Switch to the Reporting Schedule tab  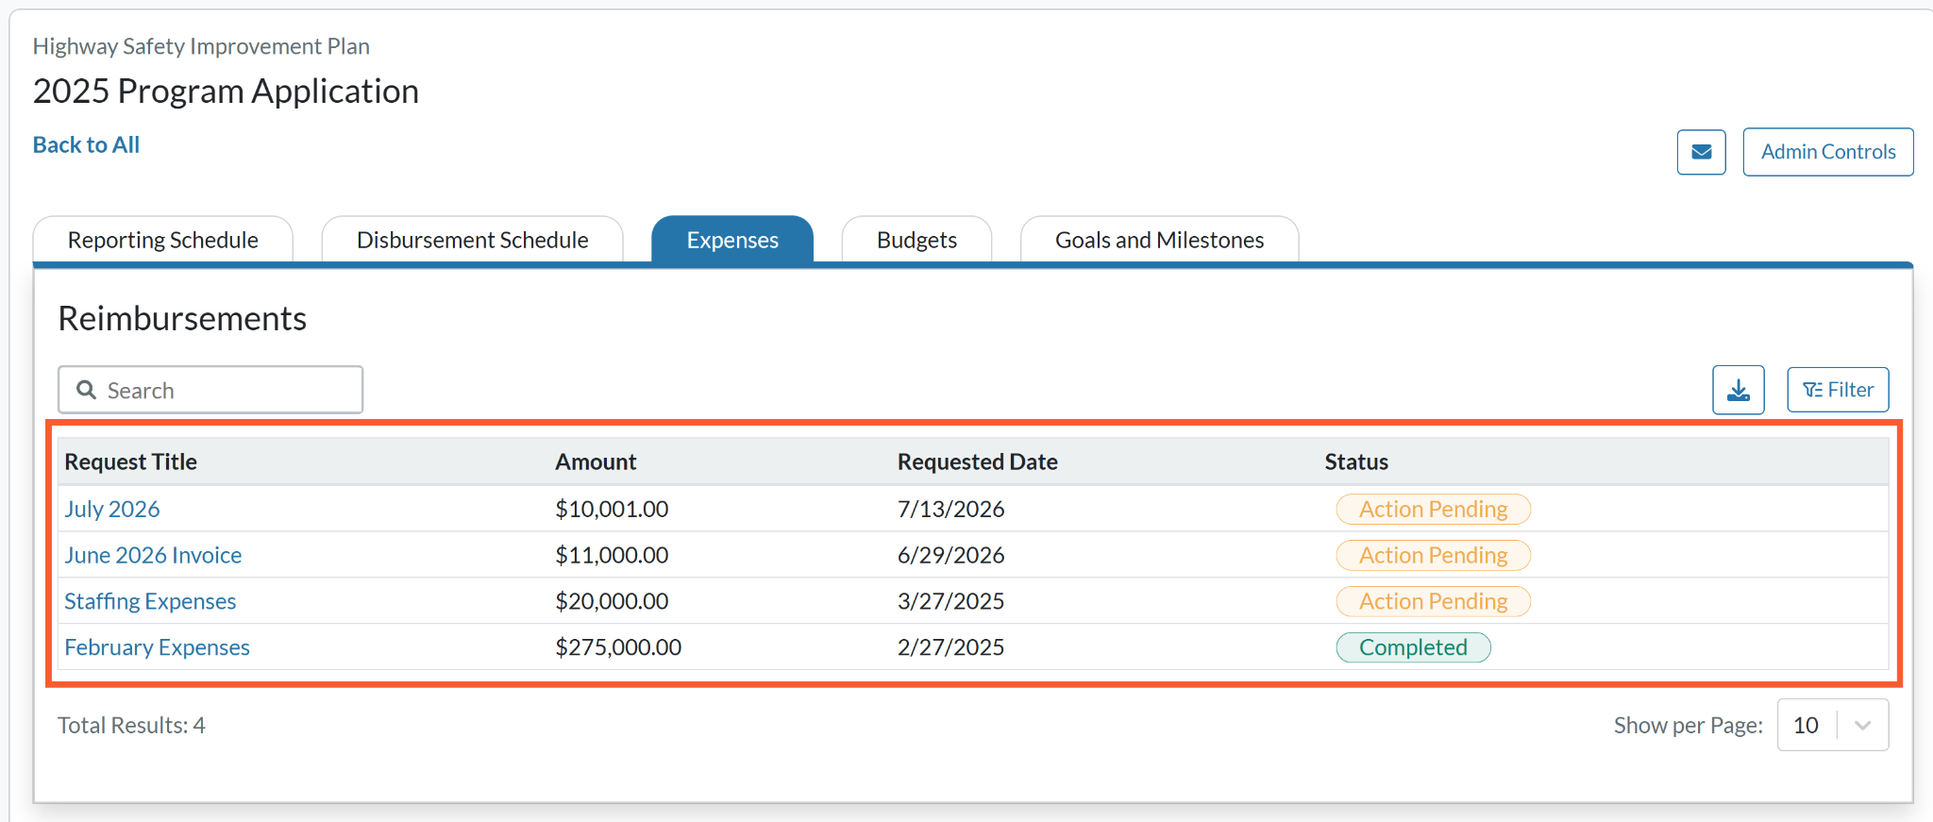(x=162, y=240)
